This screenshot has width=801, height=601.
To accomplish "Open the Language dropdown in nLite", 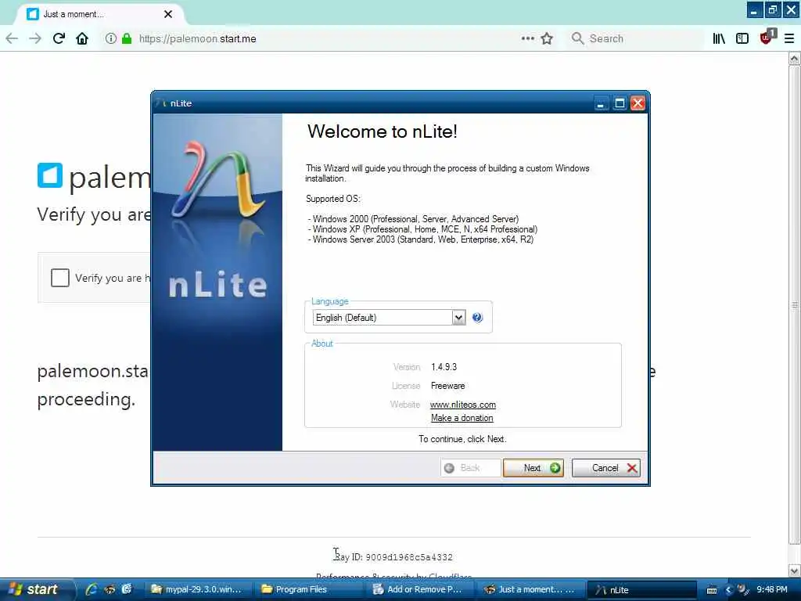I will tap(458, 318).
